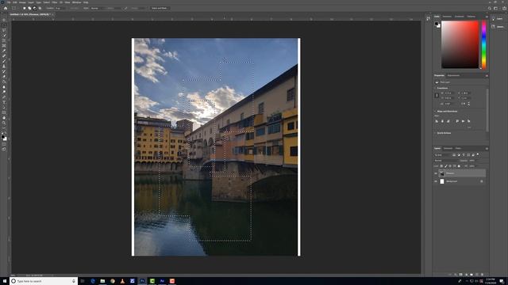This screenshot has width=508, height=285.
Task: Select the Rectangular Marquee tool
Action: (4, 25)
